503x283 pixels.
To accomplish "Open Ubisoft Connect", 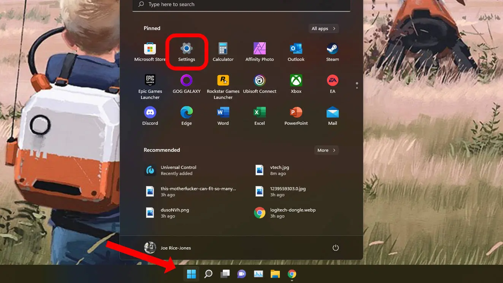I will [x=259, y=84].
